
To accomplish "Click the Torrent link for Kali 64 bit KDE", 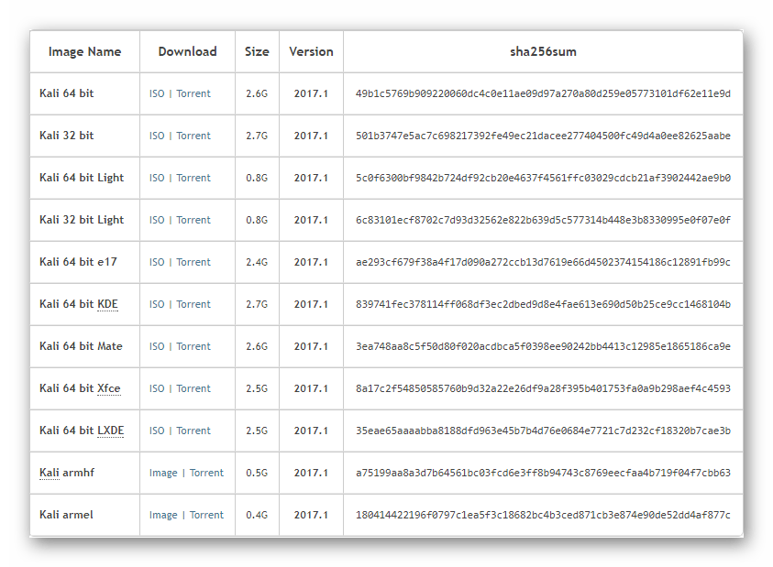I will click(193, 304).
